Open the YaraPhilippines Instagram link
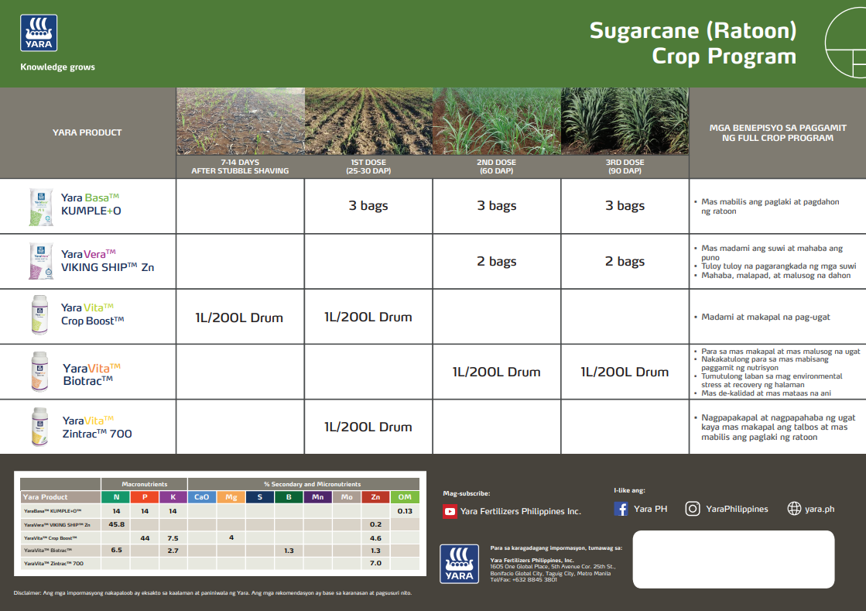 point(737,509)
